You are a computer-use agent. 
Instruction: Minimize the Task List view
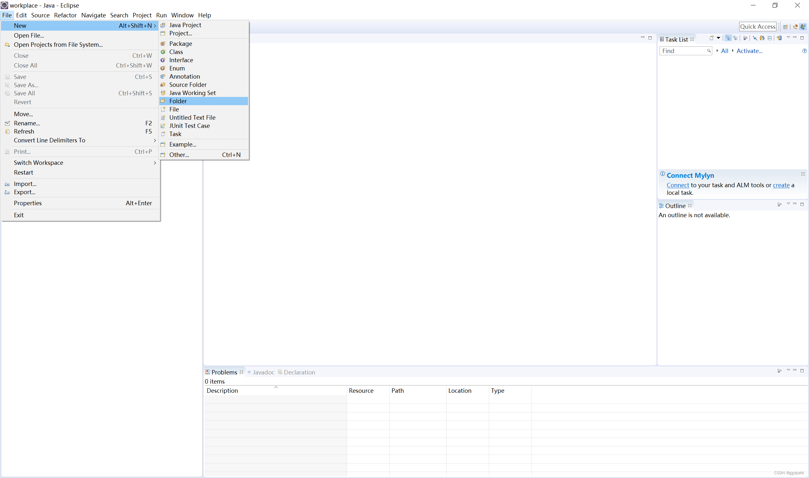point(795,37)
